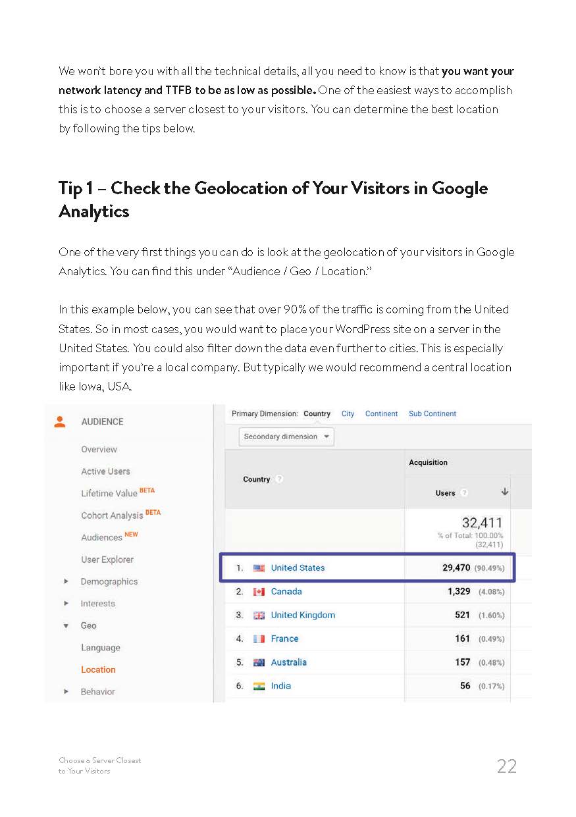Expand the Interests section
This screenshot has width=576, height=817.
(66, 604)
